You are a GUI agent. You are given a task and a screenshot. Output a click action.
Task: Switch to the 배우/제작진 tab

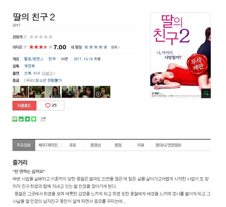pos(48,145)
